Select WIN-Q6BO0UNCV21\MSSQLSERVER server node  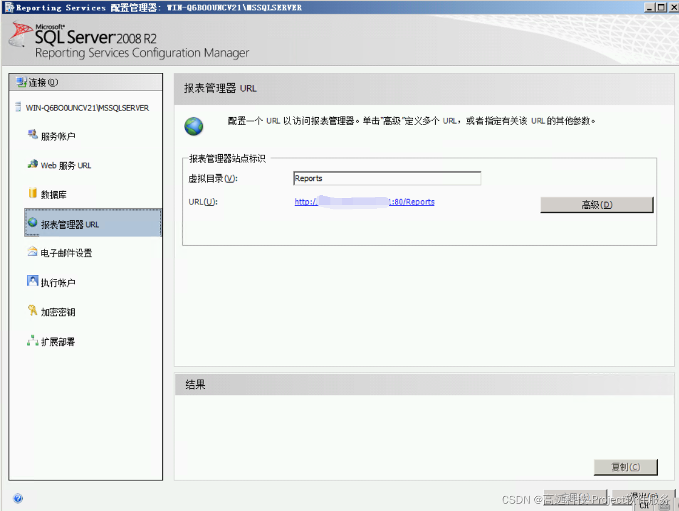point(87,108)
